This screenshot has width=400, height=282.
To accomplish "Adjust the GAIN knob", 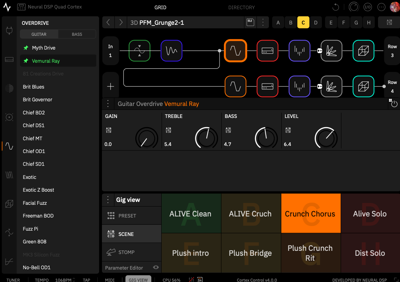I will click(147, 138).
